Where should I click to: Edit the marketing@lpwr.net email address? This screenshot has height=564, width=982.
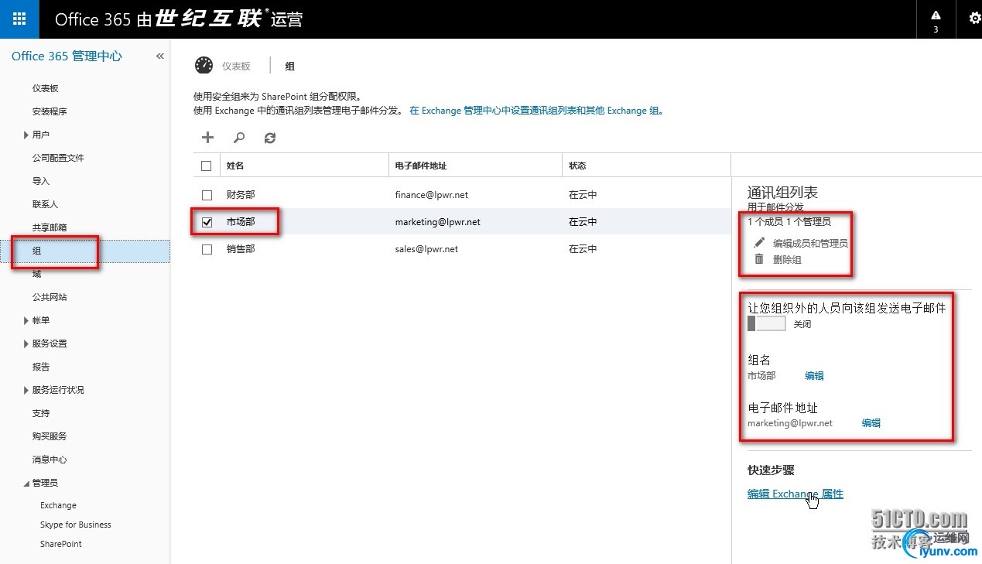871,422
